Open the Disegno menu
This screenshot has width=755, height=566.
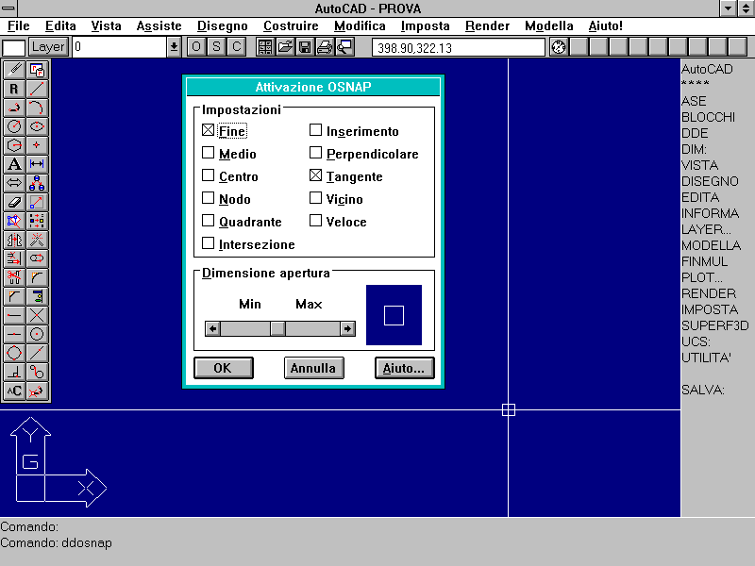coord(223,26)
